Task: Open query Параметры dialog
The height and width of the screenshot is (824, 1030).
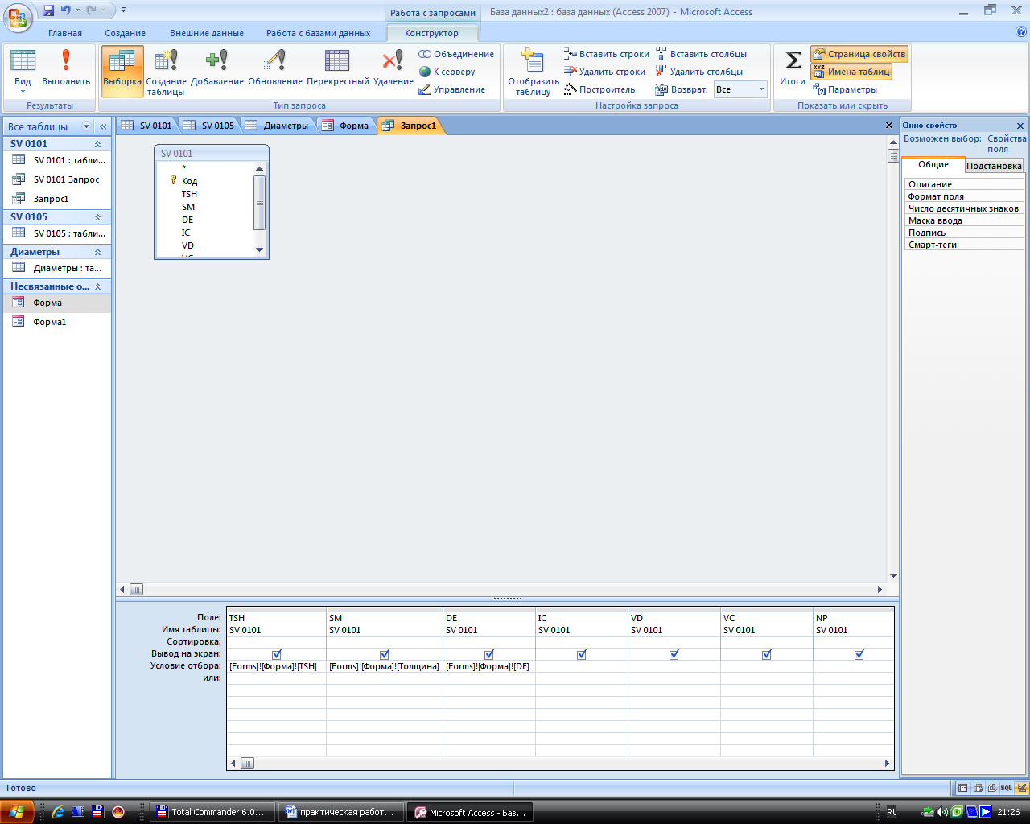Action: (845, 89)
